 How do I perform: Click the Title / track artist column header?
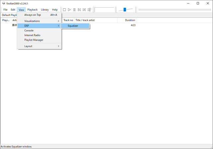96,20
